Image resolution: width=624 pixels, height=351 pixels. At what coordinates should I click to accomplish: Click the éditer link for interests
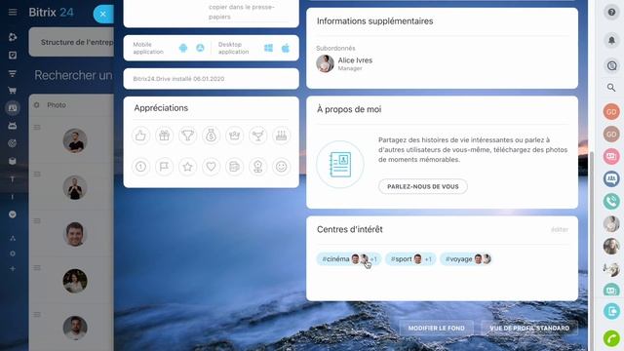tap(559, 230)
